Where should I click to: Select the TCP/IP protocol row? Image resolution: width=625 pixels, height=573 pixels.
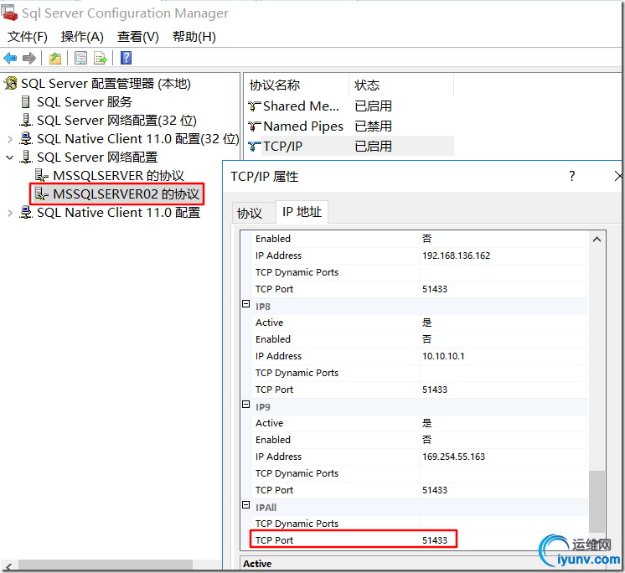click(349, 147)
